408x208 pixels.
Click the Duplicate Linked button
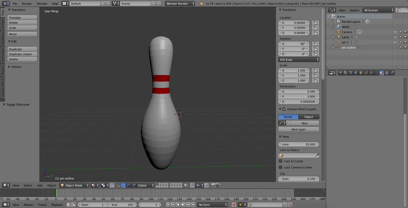click(22, 54)
